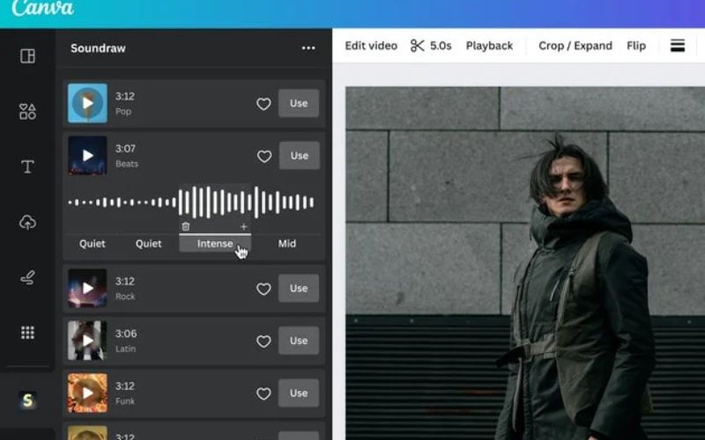Use the Beats track
The width and height of the screenshot is (705, 440).
(299, 156)
